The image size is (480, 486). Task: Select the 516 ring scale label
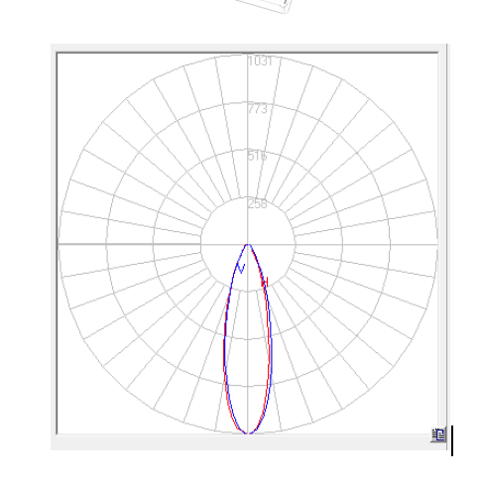pyautogui.click(x=257, y=156)
